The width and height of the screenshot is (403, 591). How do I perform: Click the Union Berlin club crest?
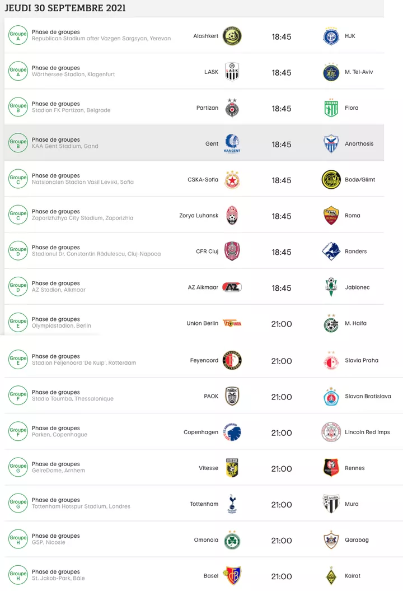coord(232,323)
